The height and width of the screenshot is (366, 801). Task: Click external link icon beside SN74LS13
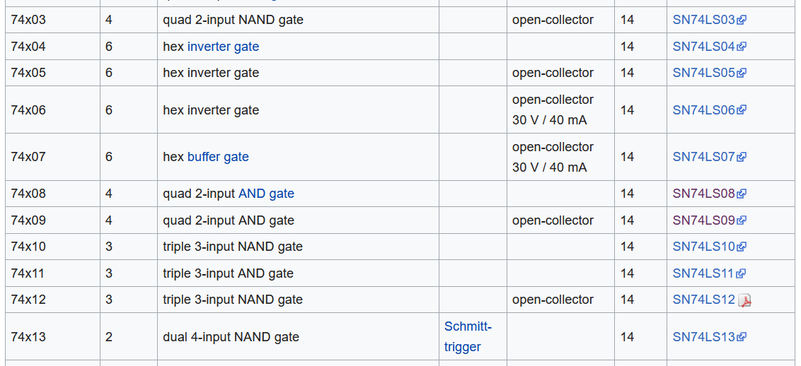(x=742, y=338)
